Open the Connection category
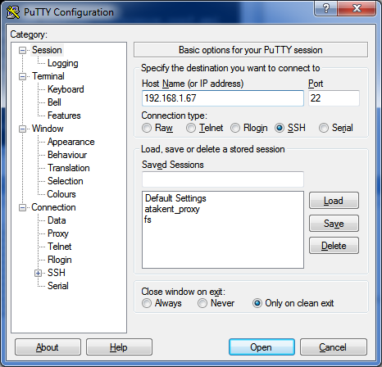 tap(53, 207)
